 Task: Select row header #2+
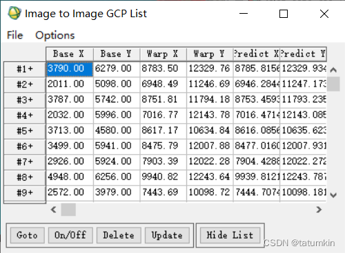(25, 85)
